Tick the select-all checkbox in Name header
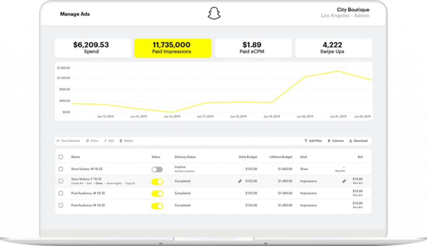Image resolution: width=427 pixels, height=246 pixels. tap(61, 157)
